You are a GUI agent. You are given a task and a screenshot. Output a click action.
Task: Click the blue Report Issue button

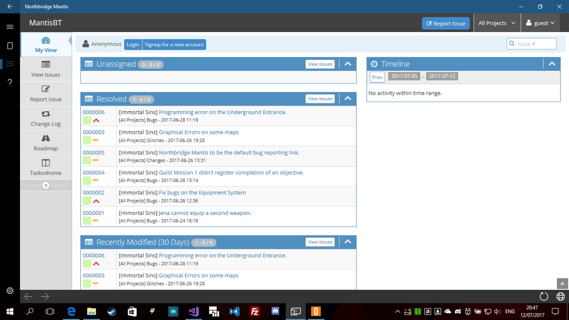pyautogui.click(x=446, y=23)
